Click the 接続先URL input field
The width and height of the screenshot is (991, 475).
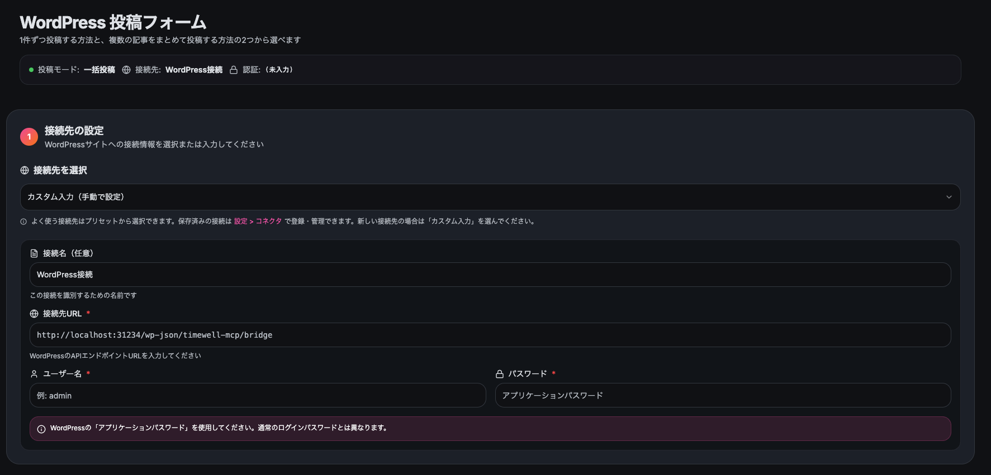tap(490, 335)
